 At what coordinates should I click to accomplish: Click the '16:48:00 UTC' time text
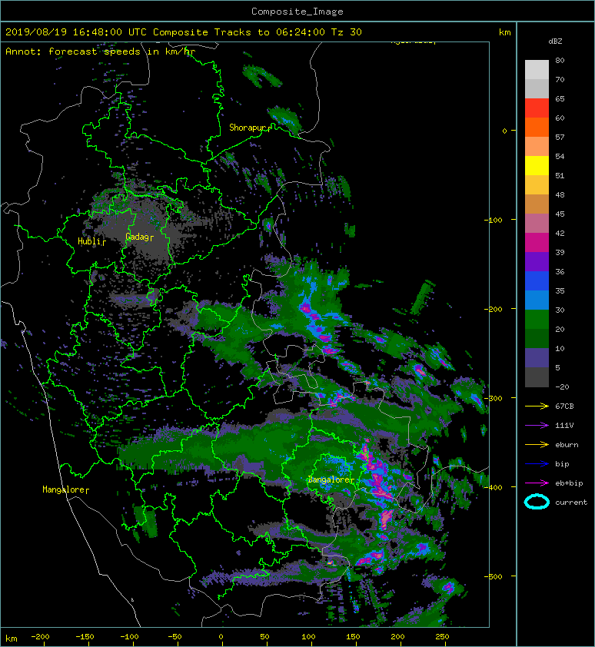pyautogui.click(x=109, y=32)
